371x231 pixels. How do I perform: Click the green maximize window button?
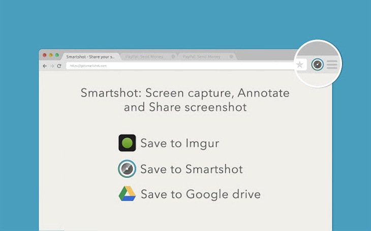click(57, 55)
